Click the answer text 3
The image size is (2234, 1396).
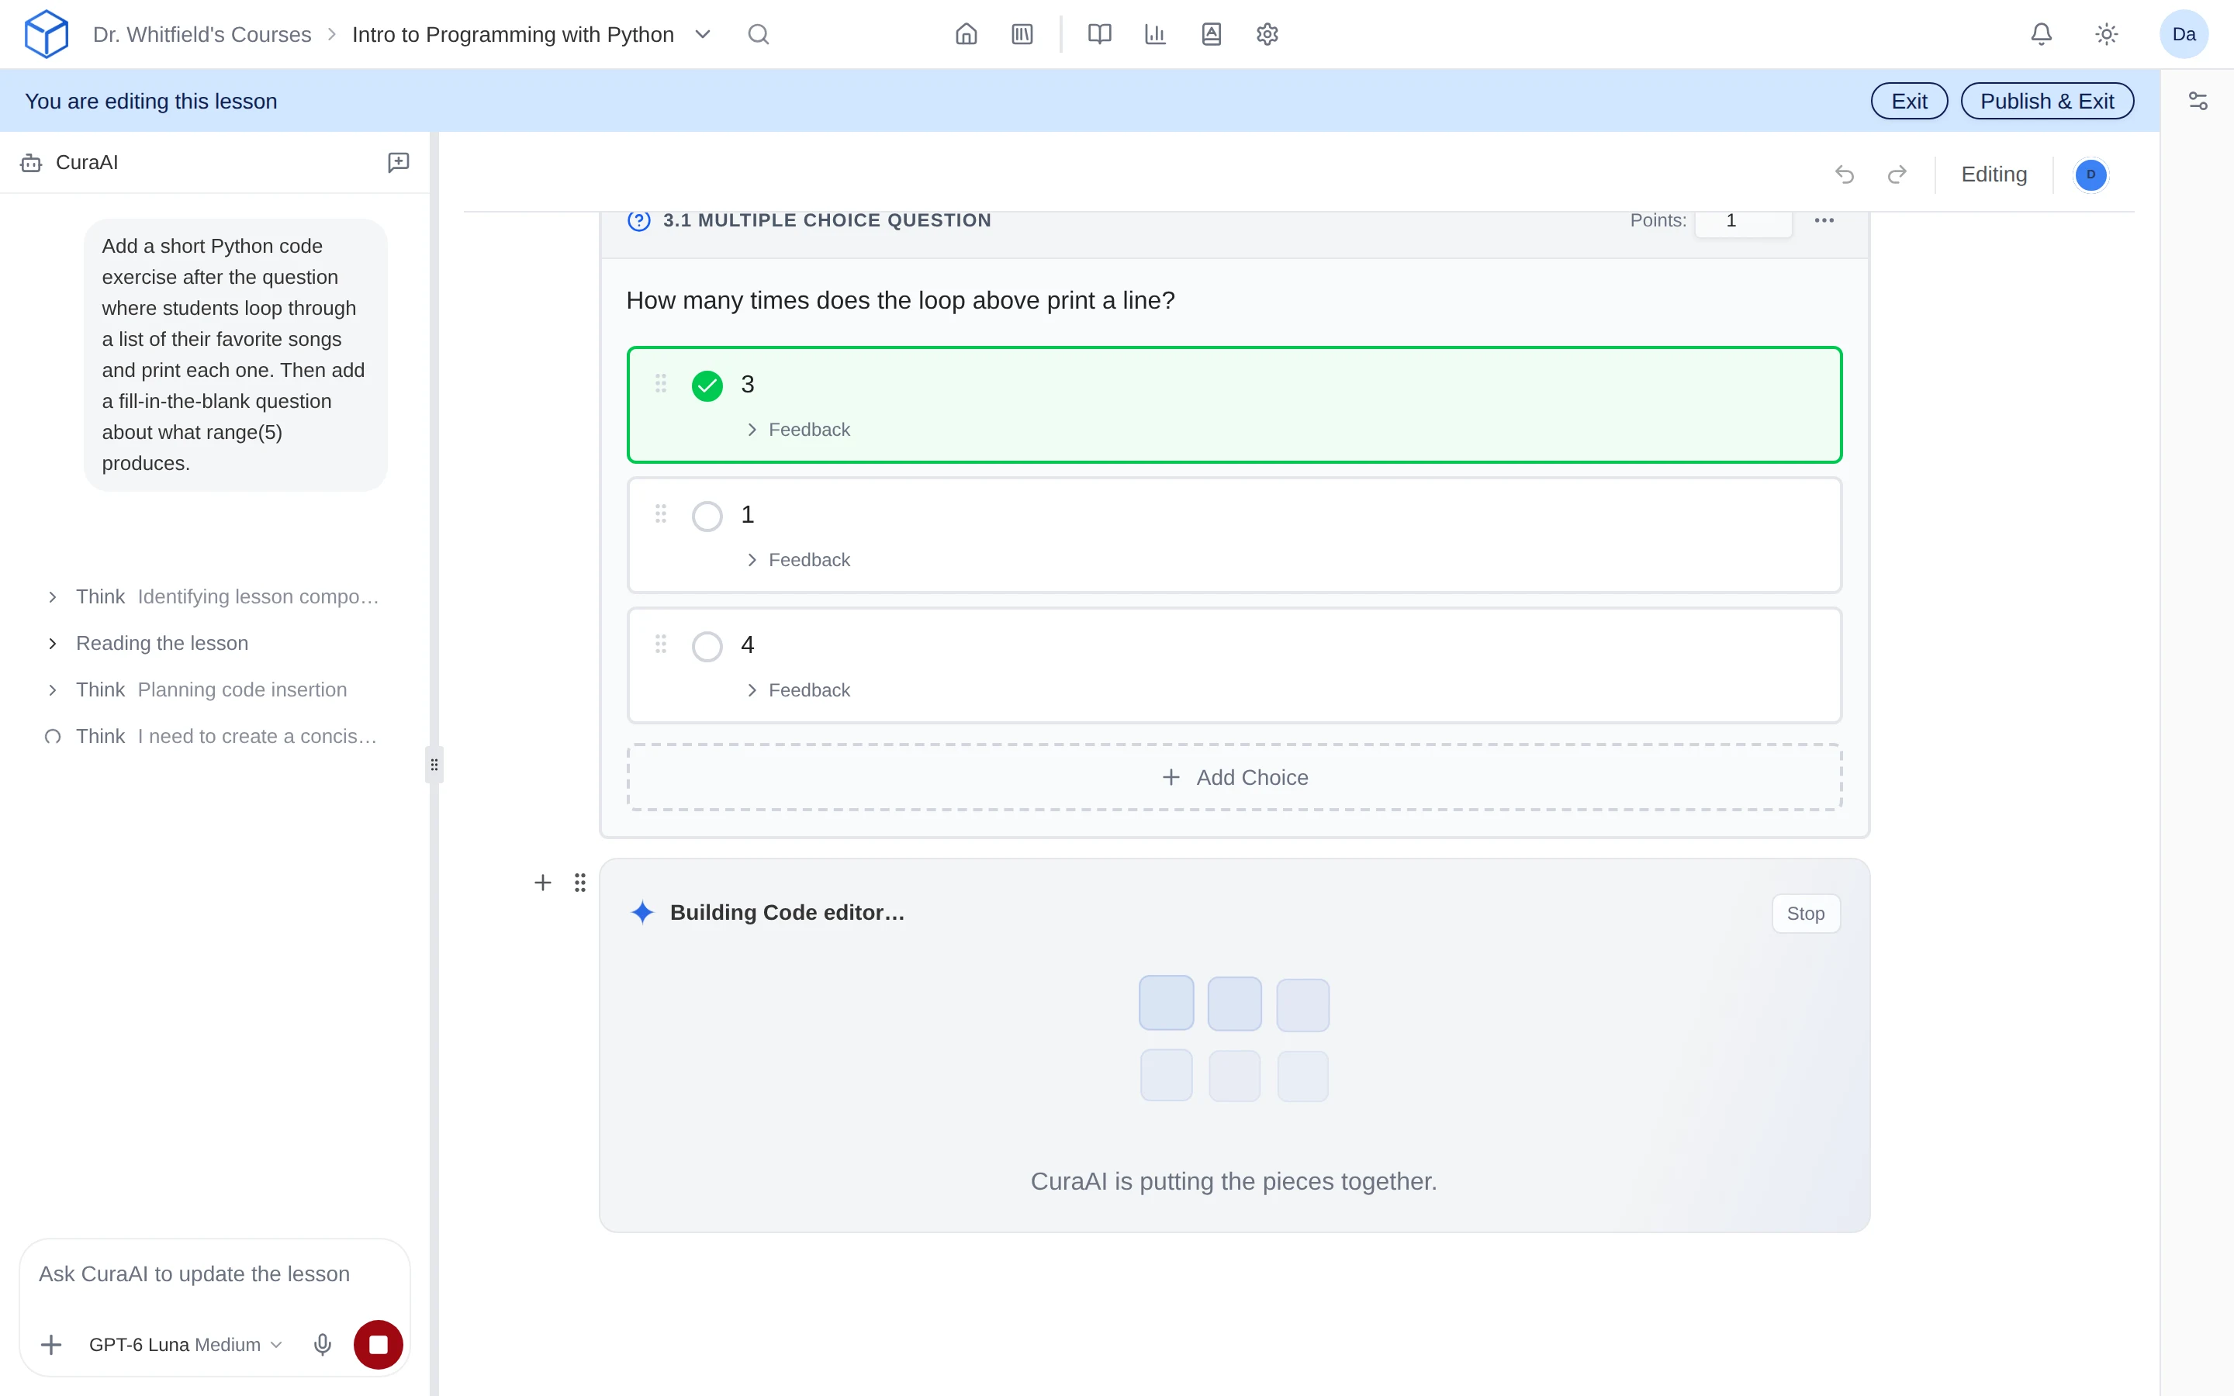[x=748, y=384]
